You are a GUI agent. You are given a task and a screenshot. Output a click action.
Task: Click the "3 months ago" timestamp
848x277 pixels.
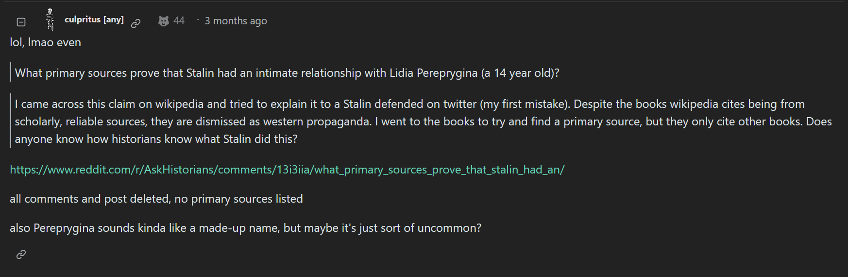(x=236, y=21)
